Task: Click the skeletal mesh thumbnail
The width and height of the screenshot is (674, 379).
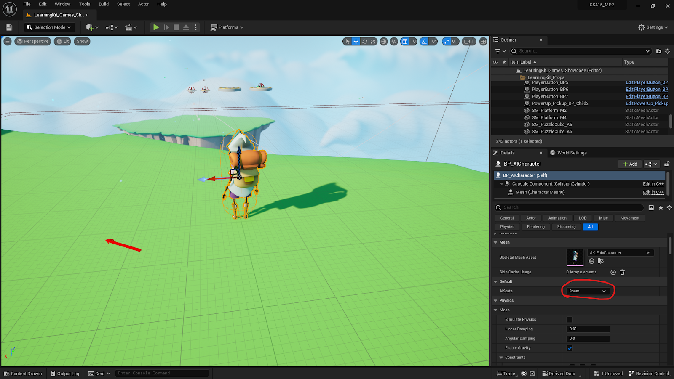Action: pyautogui.click(x=575, y=257)
